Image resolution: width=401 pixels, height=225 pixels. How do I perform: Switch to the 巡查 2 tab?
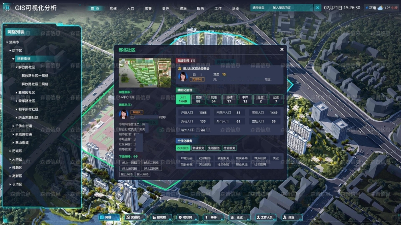click(x=260, y=99)
